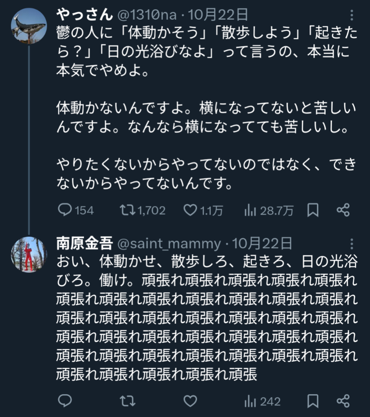Share やっさん's tweet
Image resolution: width=370 pixels, height=417 pixels.
(x=343, y=210)
